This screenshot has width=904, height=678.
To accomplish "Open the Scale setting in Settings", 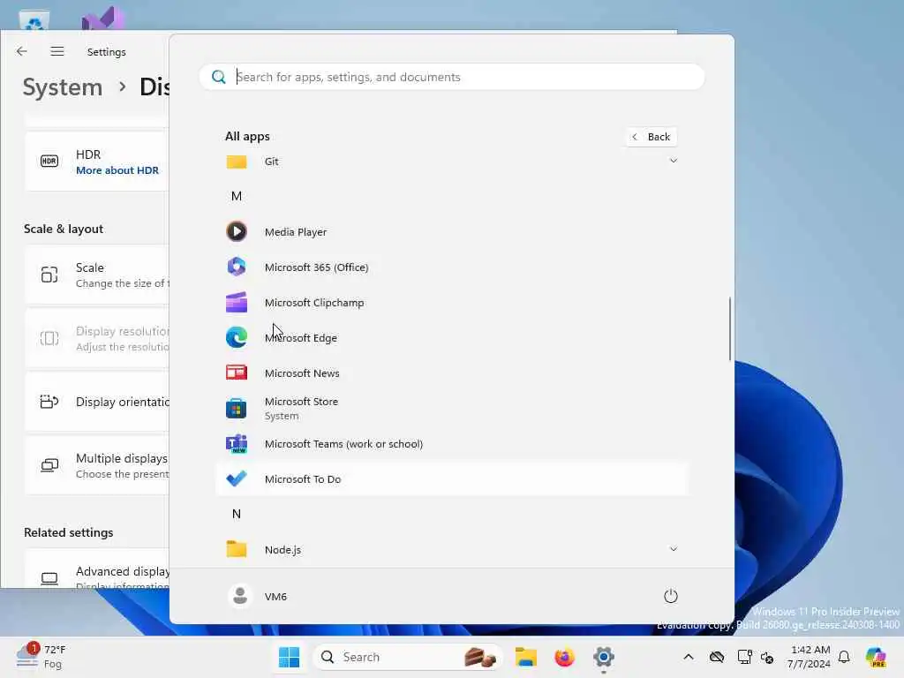I will [97, 275].
